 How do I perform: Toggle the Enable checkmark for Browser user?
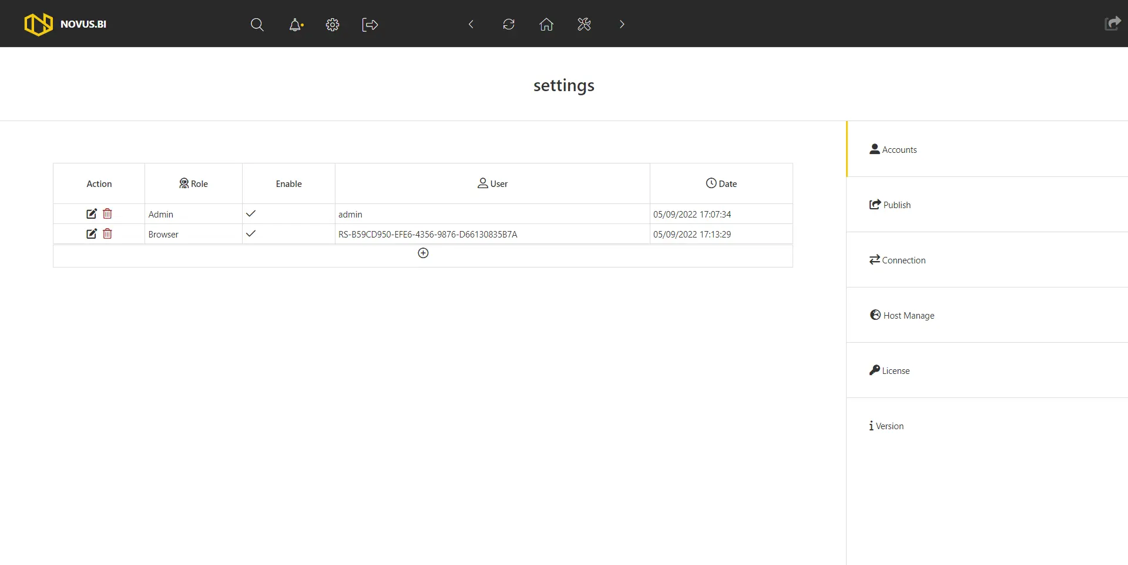(251, 234)
